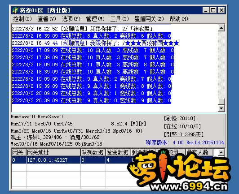This screenshot has width=239, height=194.
Task: Click the 发送数据 column header
Action: (118, 152)
